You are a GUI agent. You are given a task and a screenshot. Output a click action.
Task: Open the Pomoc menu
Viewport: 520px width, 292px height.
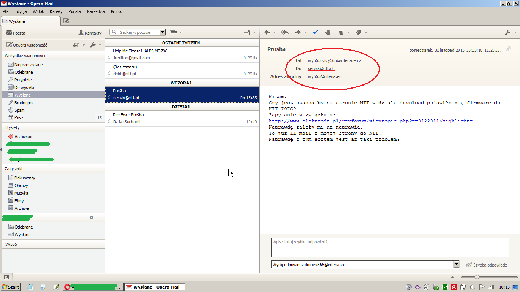(x=117, y=11)
